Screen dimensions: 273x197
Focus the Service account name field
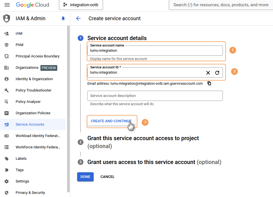(155, 51)
